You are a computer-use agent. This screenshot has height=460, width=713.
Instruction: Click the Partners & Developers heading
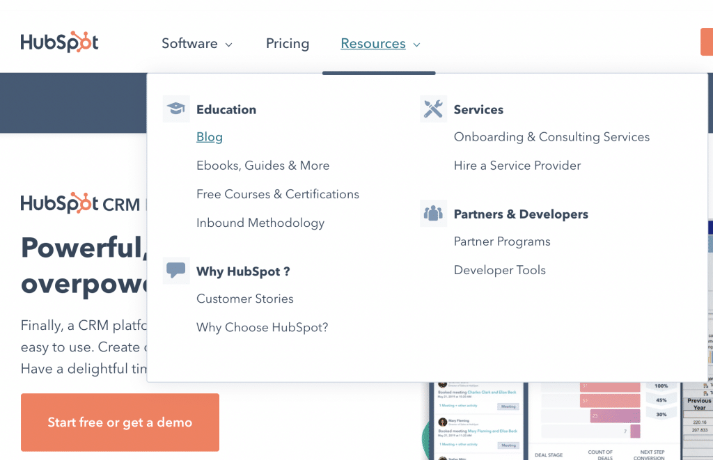[x=521, y=214]
